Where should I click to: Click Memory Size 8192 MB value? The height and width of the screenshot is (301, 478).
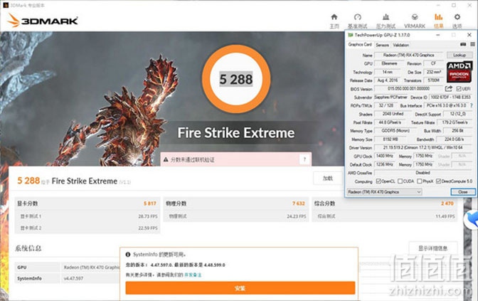[x=391, y=139]
